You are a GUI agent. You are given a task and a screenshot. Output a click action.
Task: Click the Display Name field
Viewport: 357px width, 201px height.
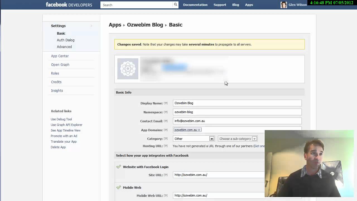237,103
